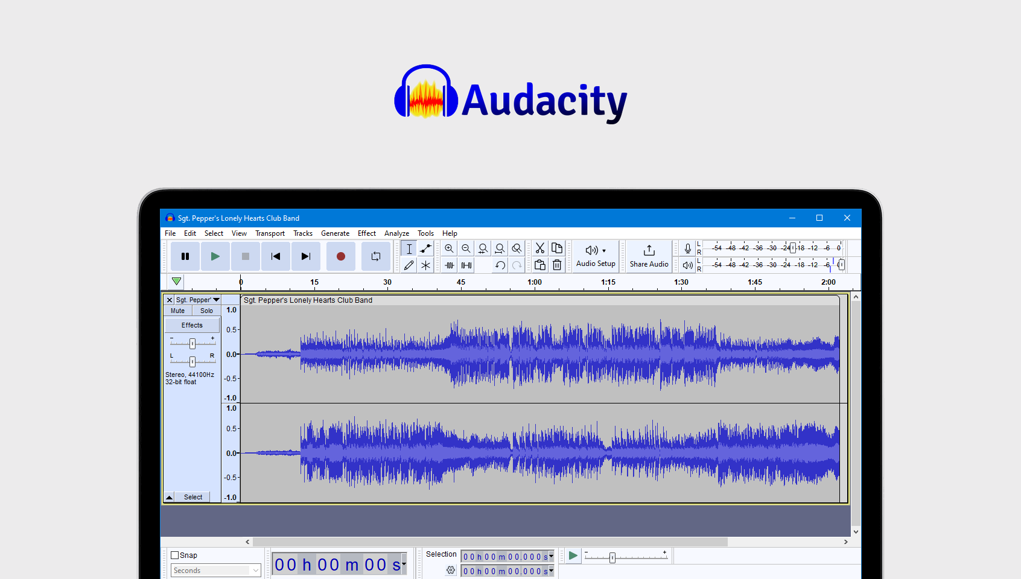1021x579 pixels.
Task: Open the time display format dropdown arrow
Action: pyautogui.click(x=404, y=565)
